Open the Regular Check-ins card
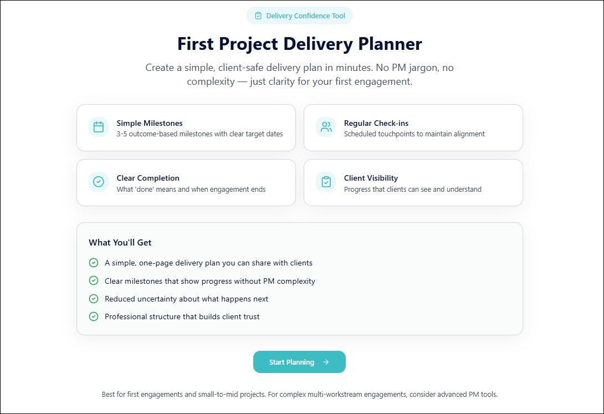Image resolution: width=604 pixels, height=414 pixels. click(413, 128)
